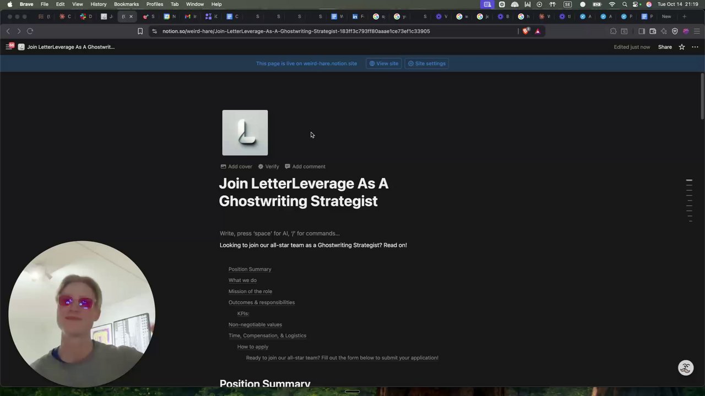
Task: Open Leo AI sparkle icon
Action: click(664, 31)
